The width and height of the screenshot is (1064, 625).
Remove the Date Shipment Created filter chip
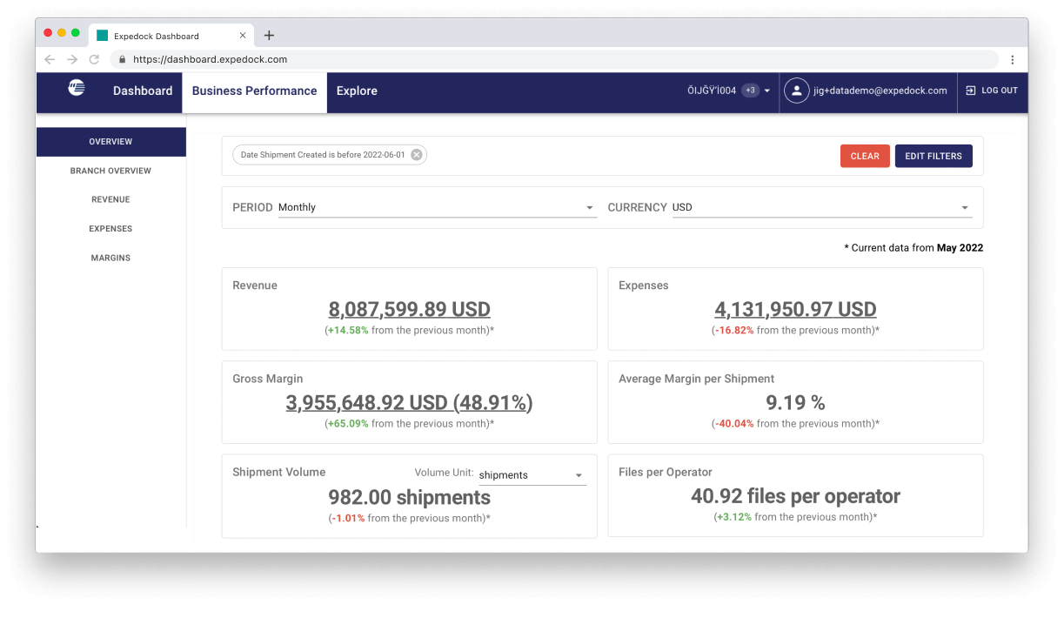417,155
